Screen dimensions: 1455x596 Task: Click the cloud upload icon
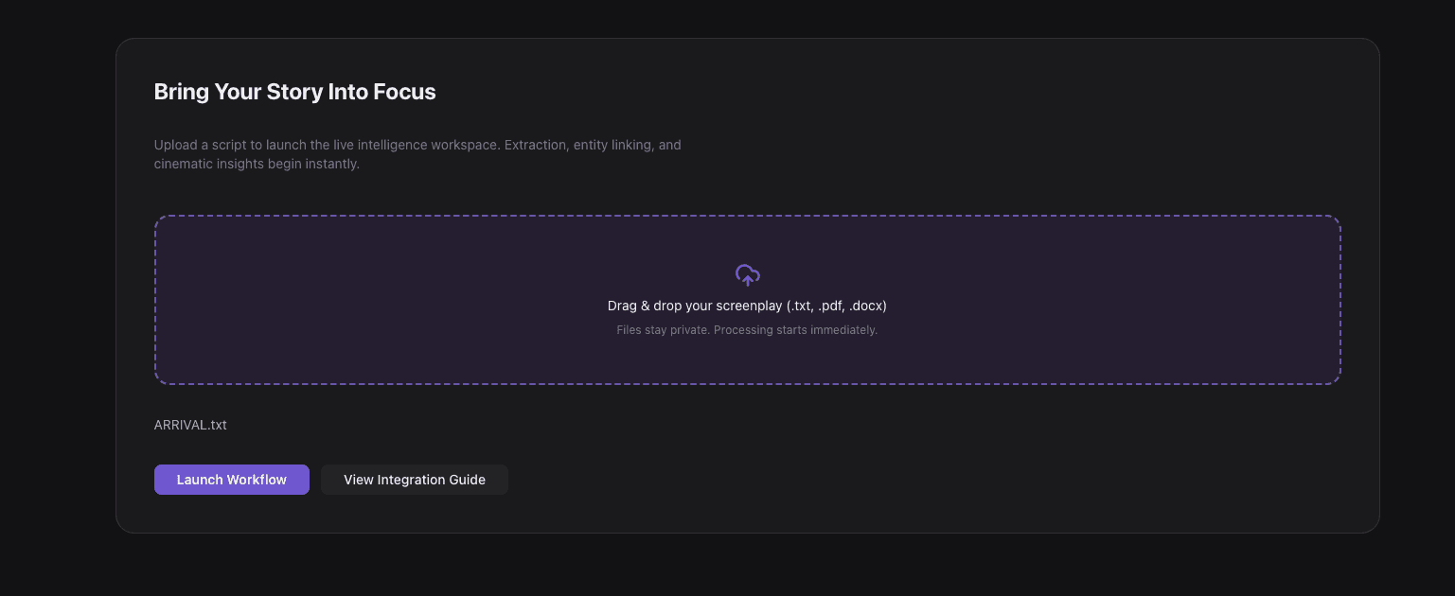tap(747, 275)
